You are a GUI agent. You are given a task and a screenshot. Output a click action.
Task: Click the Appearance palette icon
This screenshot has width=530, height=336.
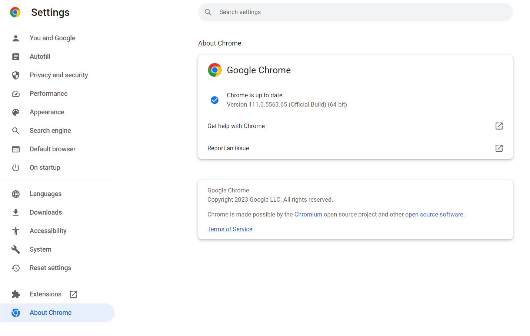pos(16,112)
